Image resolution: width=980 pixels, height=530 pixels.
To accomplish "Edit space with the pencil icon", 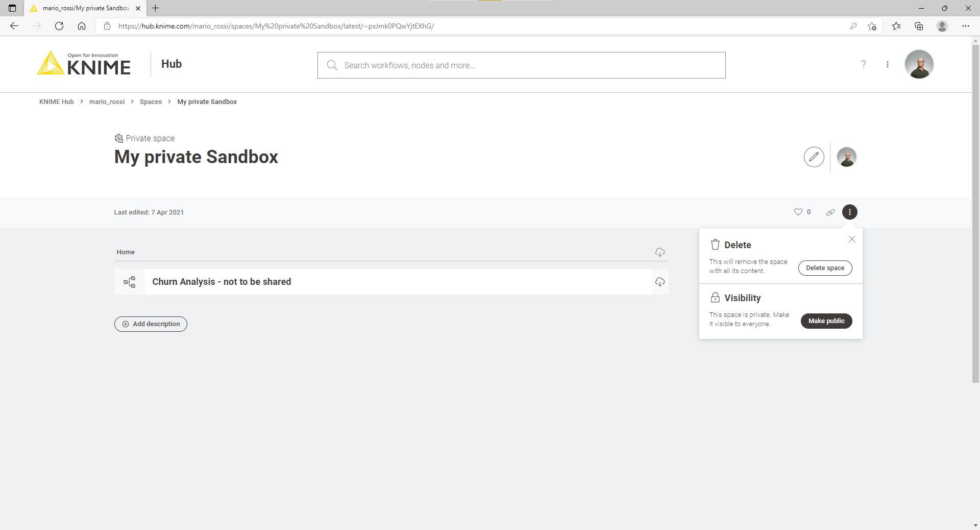I will (x=814, y=157).
